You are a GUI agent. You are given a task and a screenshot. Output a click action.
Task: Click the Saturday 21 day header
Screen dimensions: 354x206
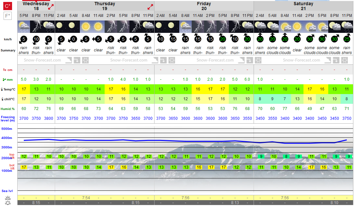[x=303, y=6]
